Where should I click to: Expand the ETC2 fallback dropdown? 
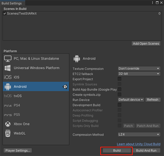point(139,74)
